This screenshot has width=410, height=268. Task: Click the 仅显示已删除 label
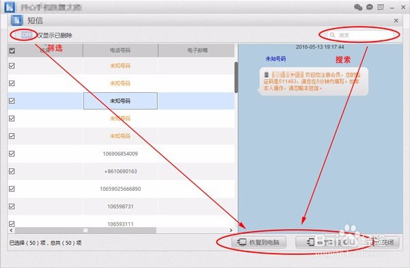click(x=55, y=36)
